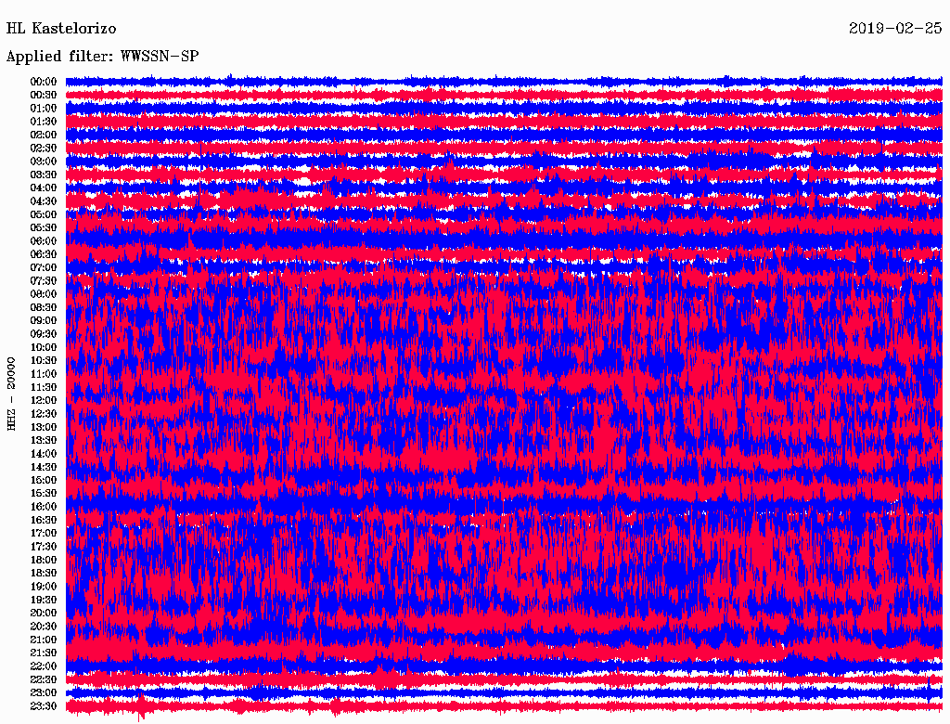Viewport: 950px width, 724px height.
Task: Select the date label '2019-02-25'
Action: pos(895,29)
